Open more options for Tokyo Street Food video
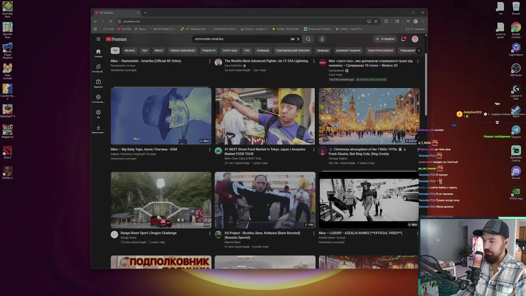This screenshot has width=526, height=296. tap(314, 150)
